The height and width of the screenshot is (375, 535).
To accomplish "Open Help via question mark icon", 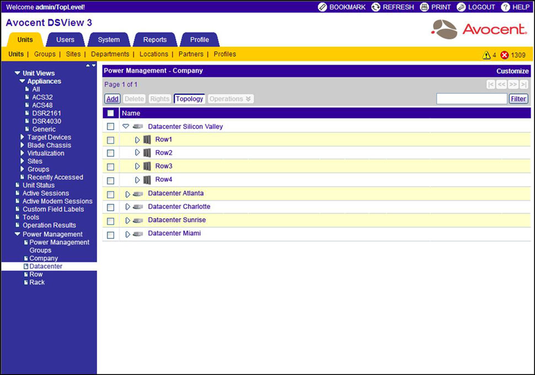I will tap(505, 7).
